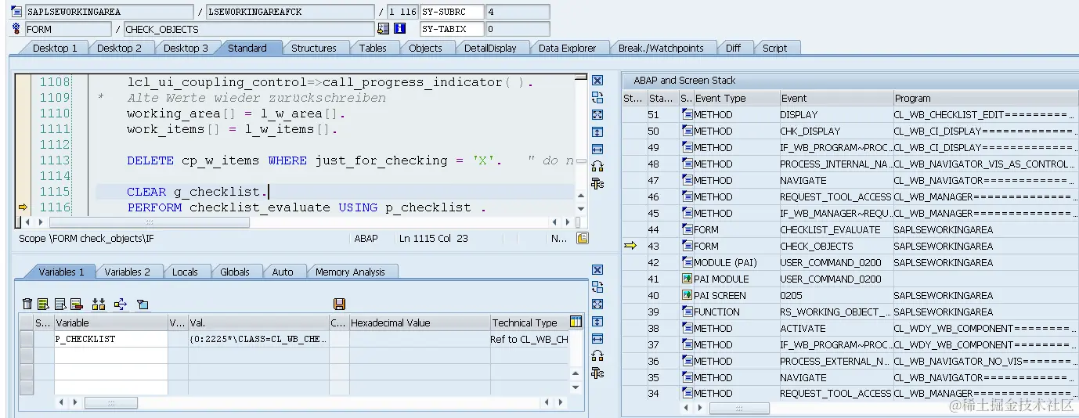Click the full screen icon beside the code editor
Image resolution: width=1079 pixels, height=418 pixels.
597,115
